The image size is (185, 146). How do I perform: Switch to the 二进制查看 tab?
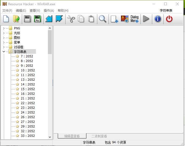tap(99, 136)
